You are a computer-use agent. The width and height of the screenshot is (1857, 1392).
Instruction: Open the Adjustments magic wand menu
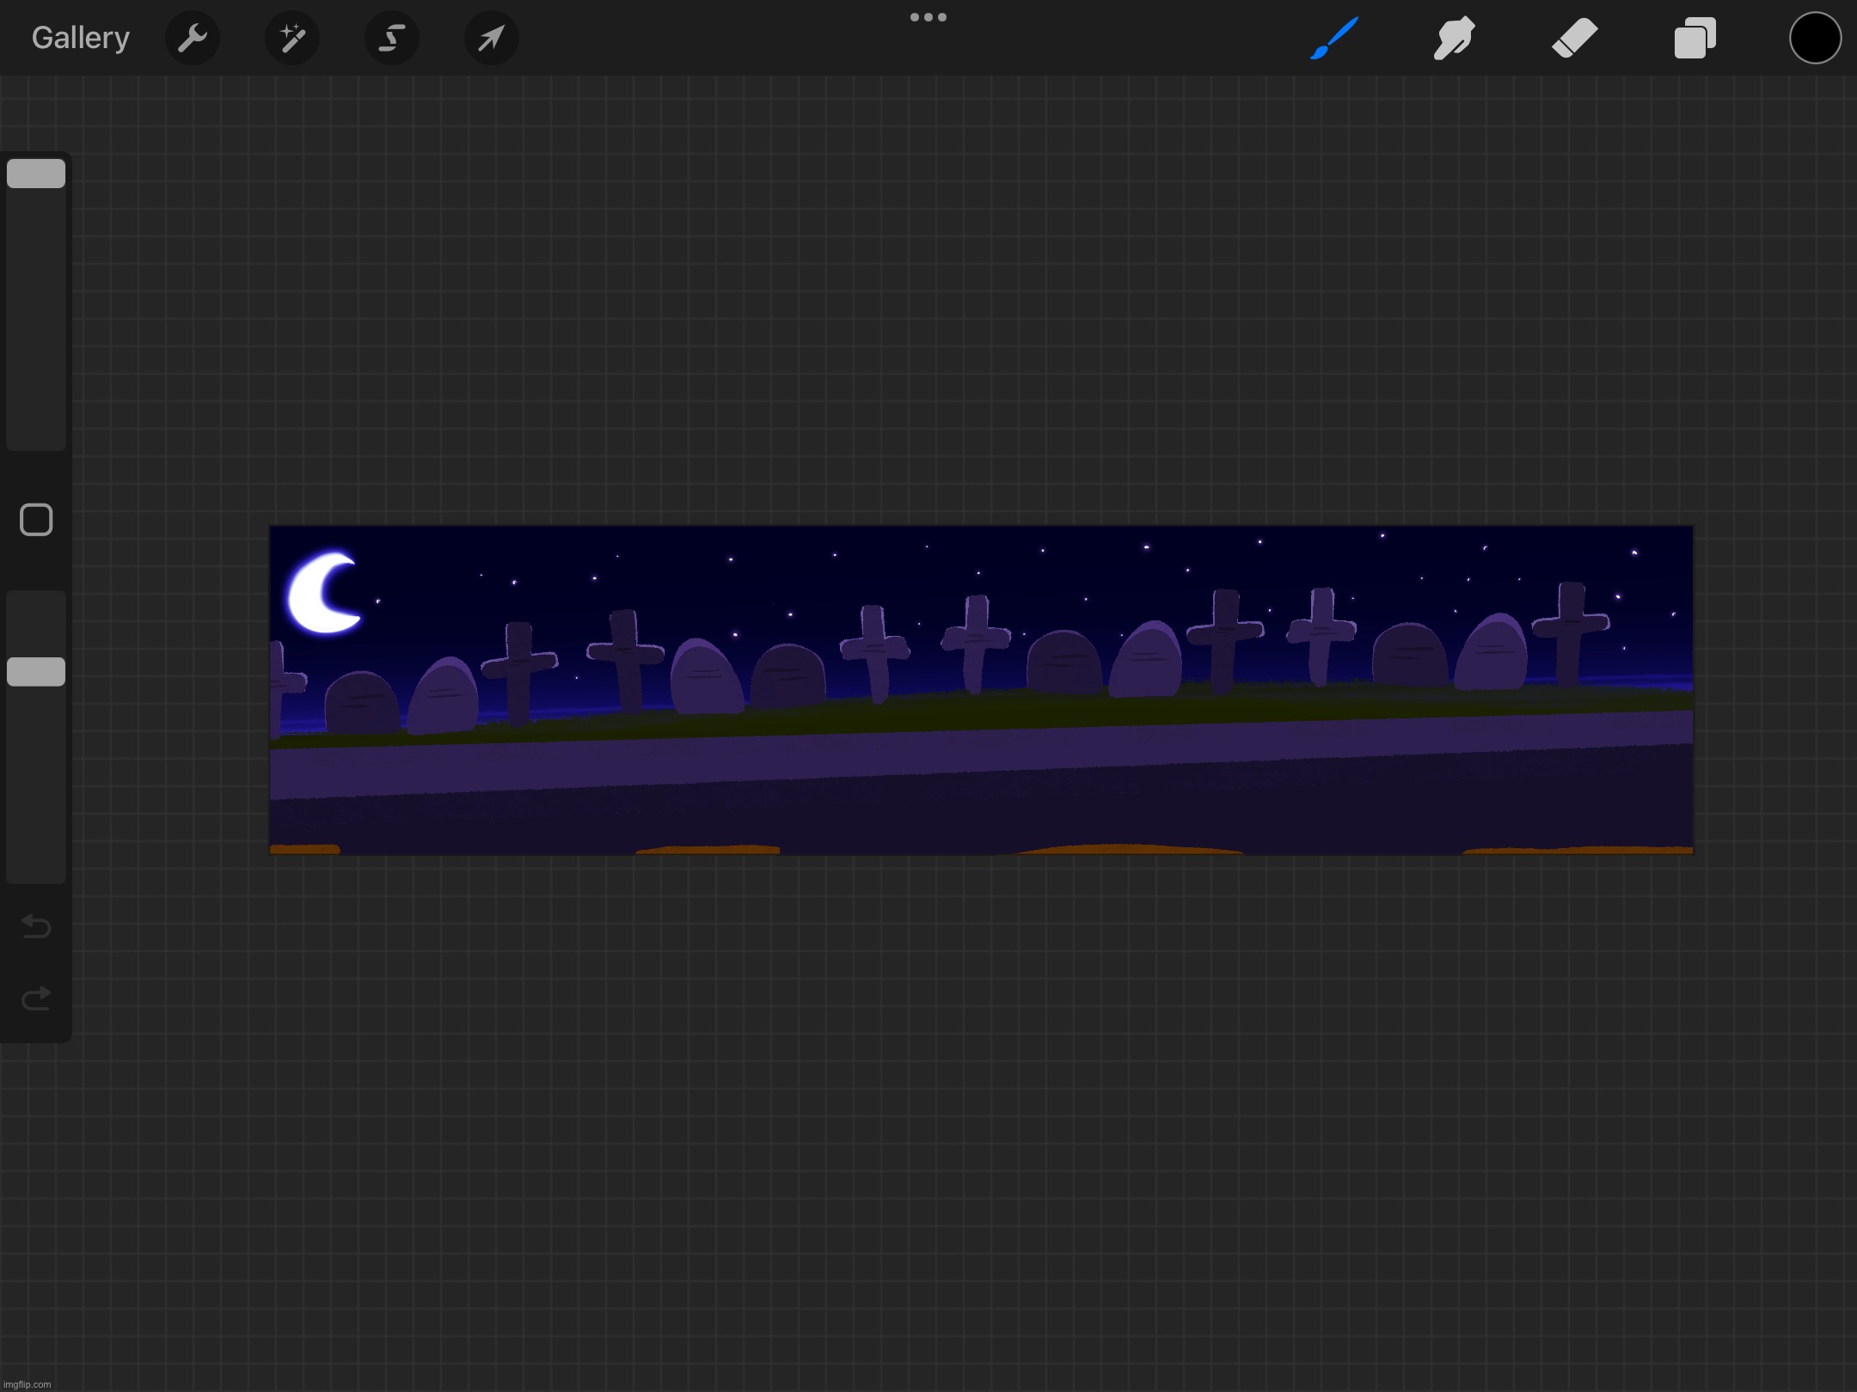pos(292,38)
